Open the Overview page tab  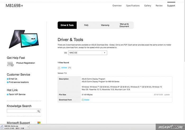[x=117, y=6]
